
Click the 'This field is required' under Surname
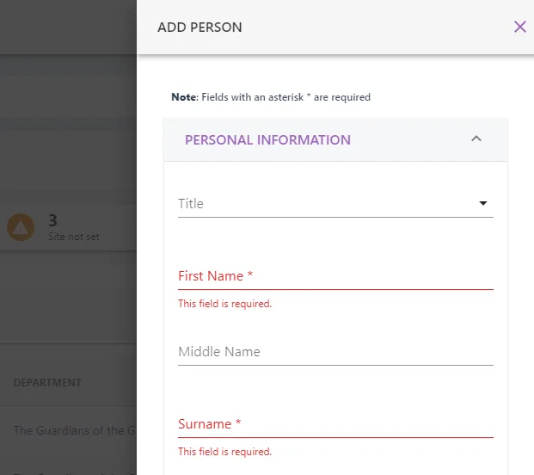(x=224, y=452)
